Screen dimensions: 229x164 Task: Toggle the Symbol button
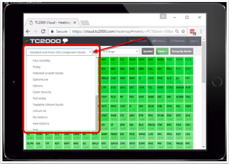[x=148, y=51]
